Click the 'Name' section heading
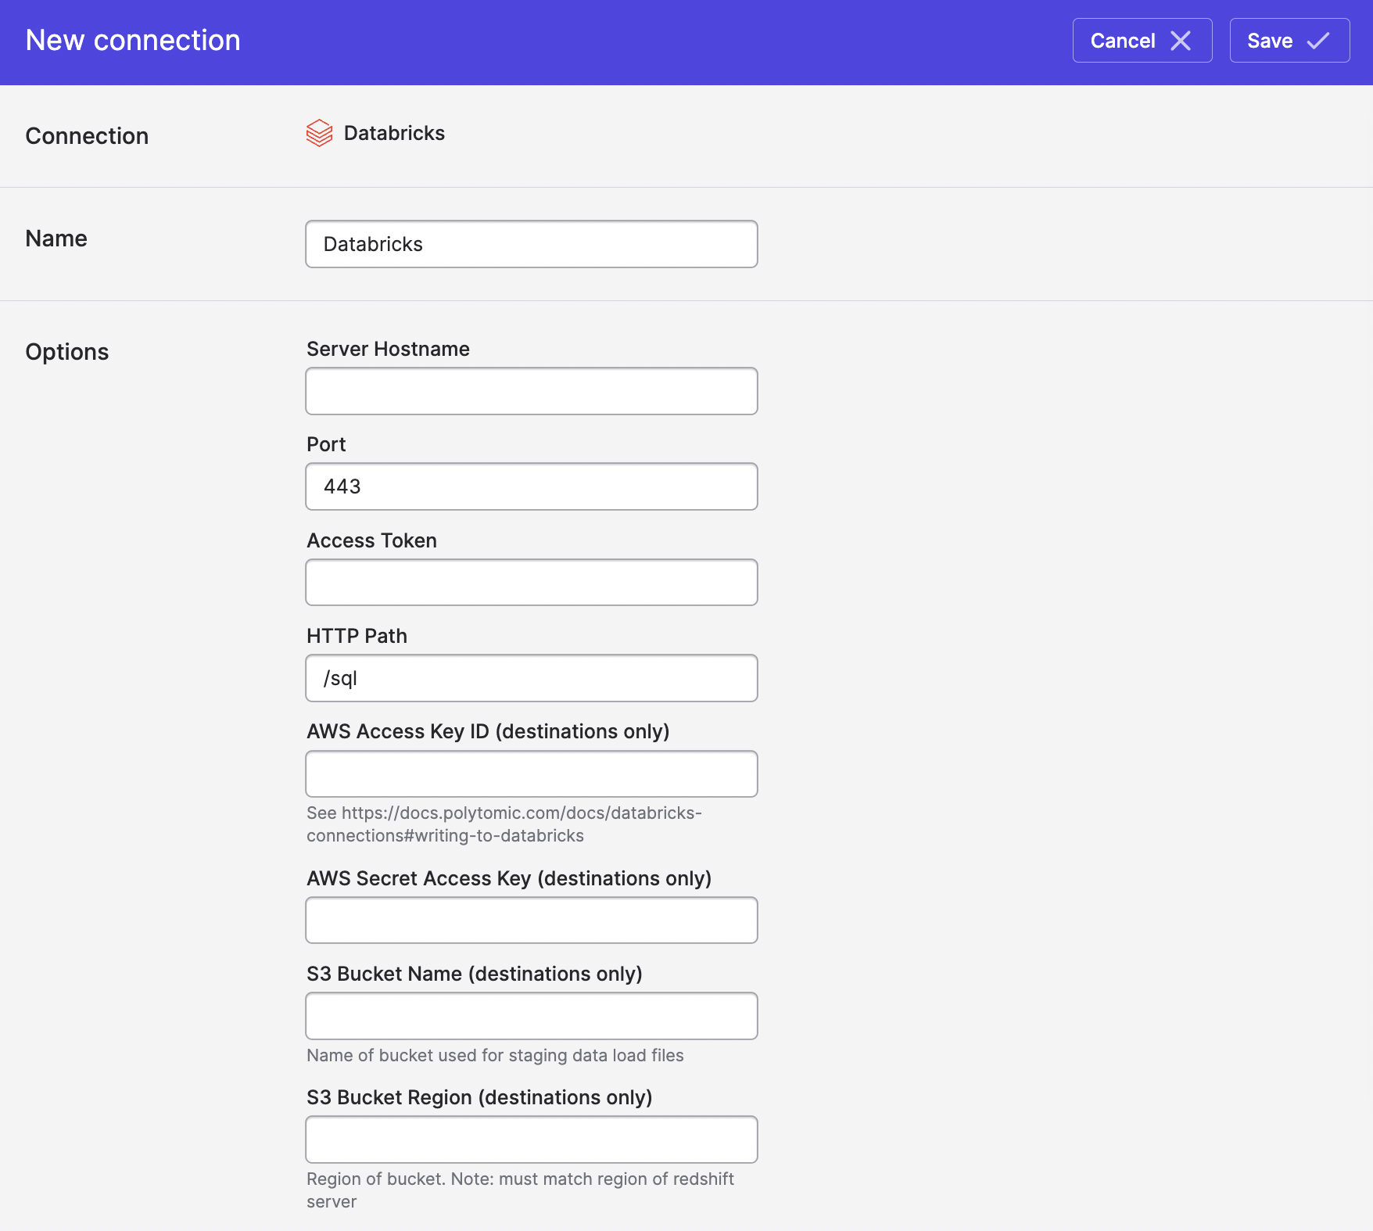 [56, 239]
